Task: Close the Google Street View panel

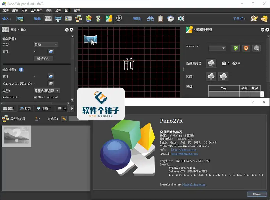Action: [x=267, y=30]
